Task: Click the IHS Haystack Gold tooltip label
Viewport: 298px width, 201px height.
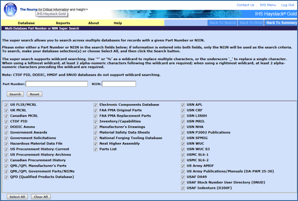Action: coord(51,14)
